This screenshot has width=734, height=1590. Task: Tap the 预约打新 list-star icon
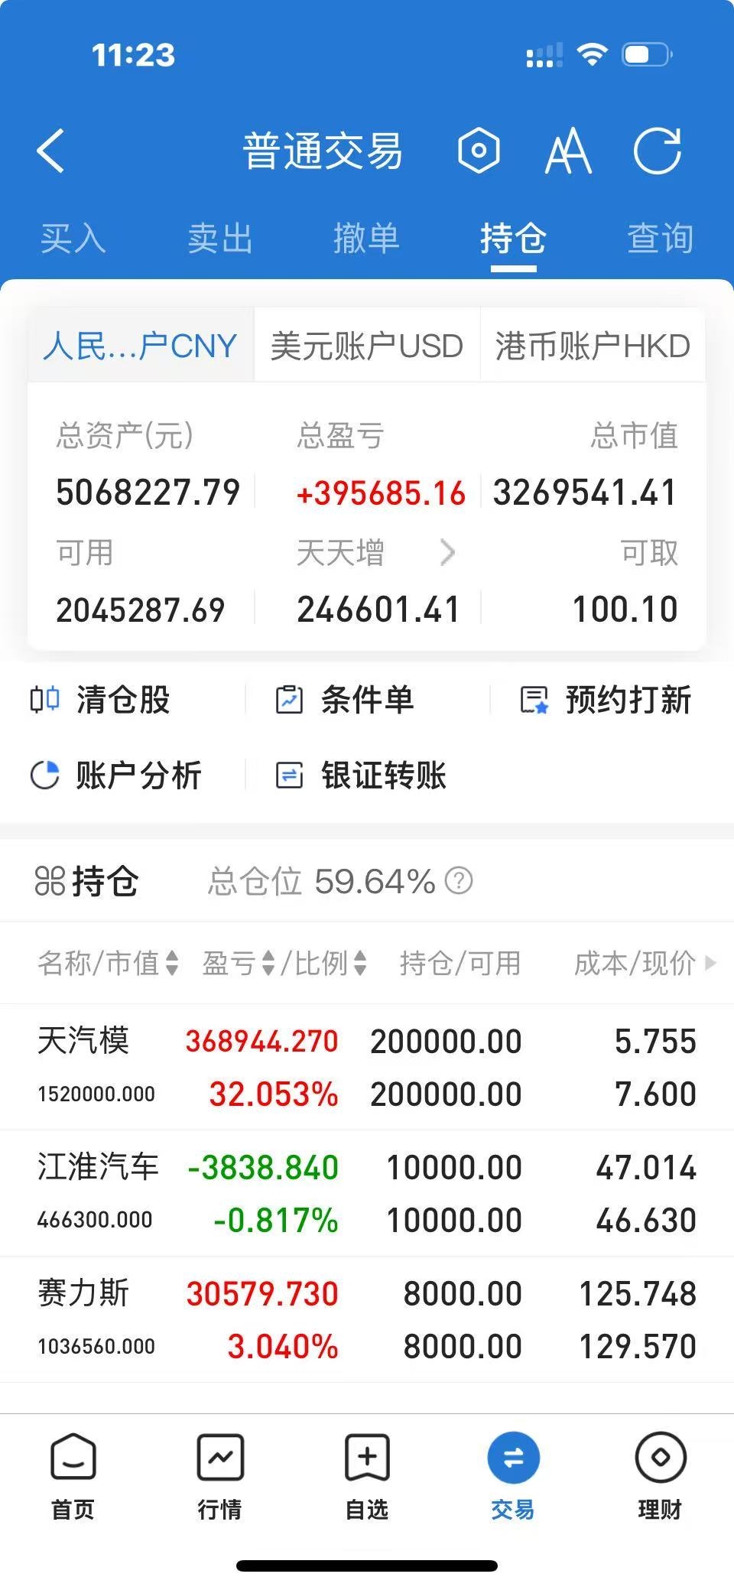[534, 699]
